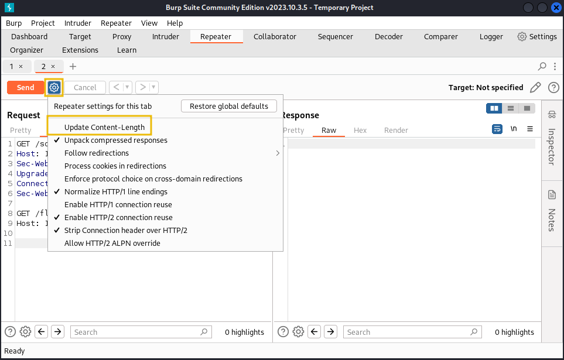Click response Search input field

point(412,332)
